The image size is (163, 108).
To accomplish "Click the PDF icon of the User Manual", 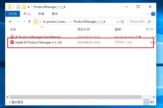I will coord(12,37).
